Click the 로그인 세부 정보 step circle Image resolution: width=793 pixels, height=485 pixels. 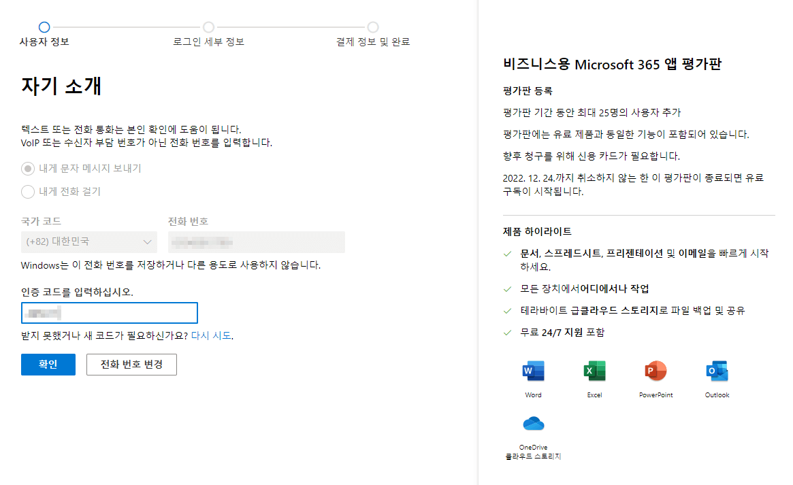tap(208, 27)
